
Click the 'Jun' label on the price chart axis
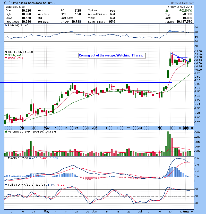[x=95, y=128]
